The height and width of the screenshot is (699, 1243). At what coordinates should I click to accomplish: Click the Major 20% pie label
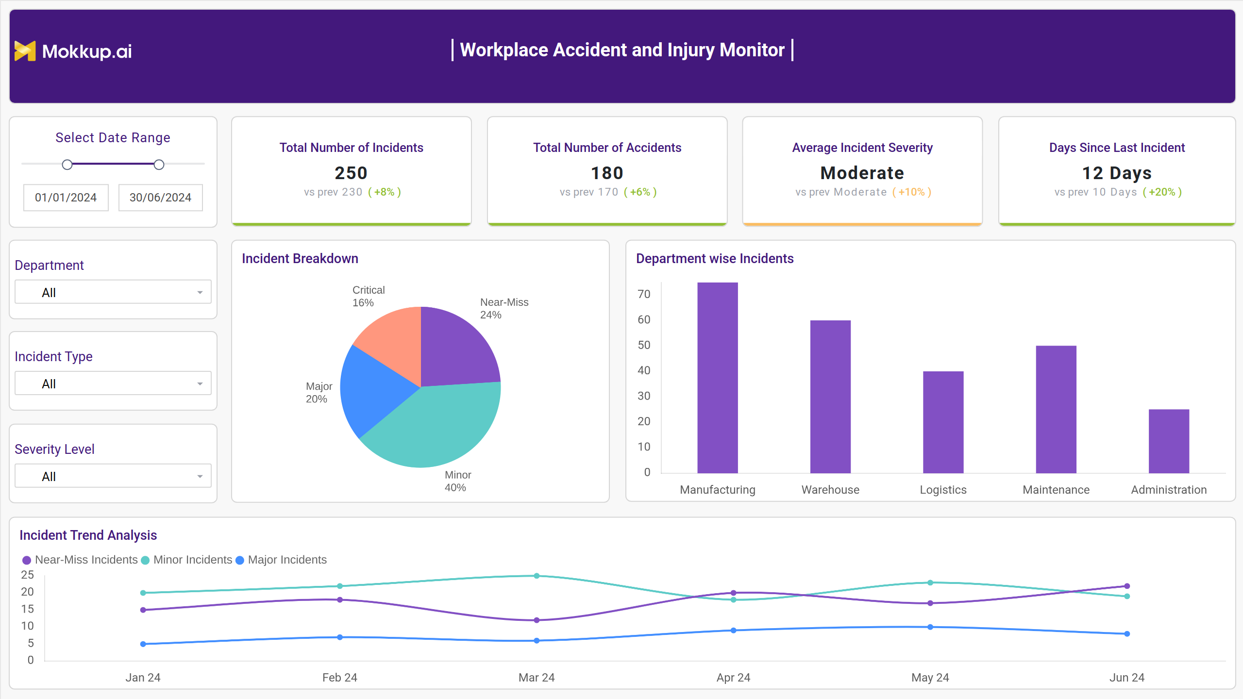point(319,392)
